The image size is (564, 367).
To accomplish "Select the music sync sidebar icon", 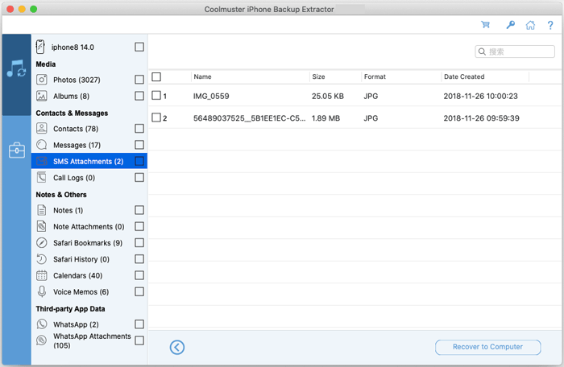I will (x=16, y=68).
